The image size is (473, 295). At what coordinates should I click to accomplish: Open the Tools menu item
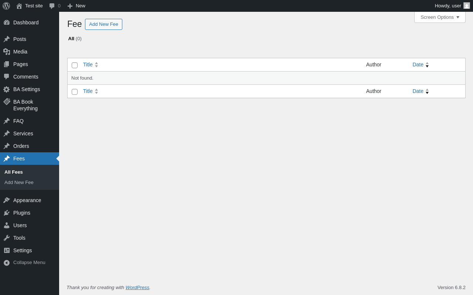30,238
